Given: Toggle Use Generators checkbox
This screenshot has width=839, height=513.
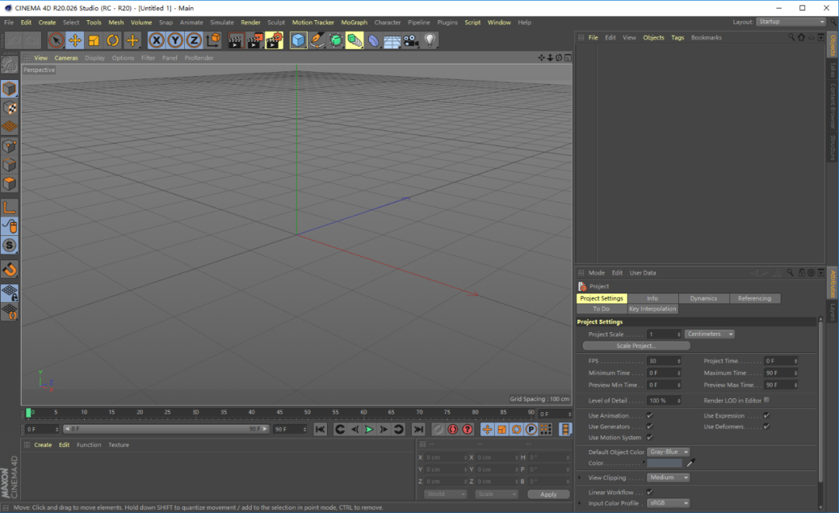Looking at the screenshot, I should click(x=649, y=426).
